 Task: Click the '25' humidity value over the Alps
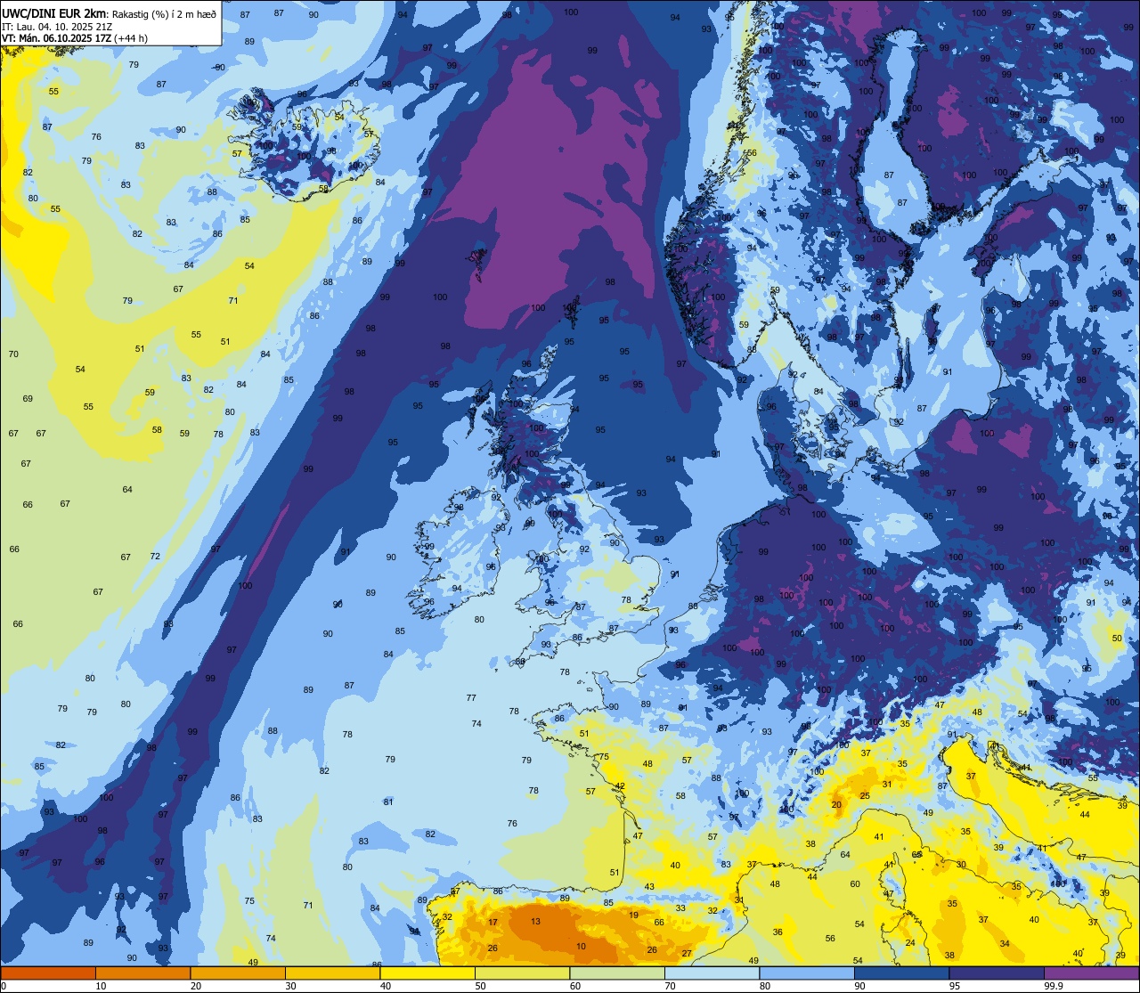coord(864,795)
